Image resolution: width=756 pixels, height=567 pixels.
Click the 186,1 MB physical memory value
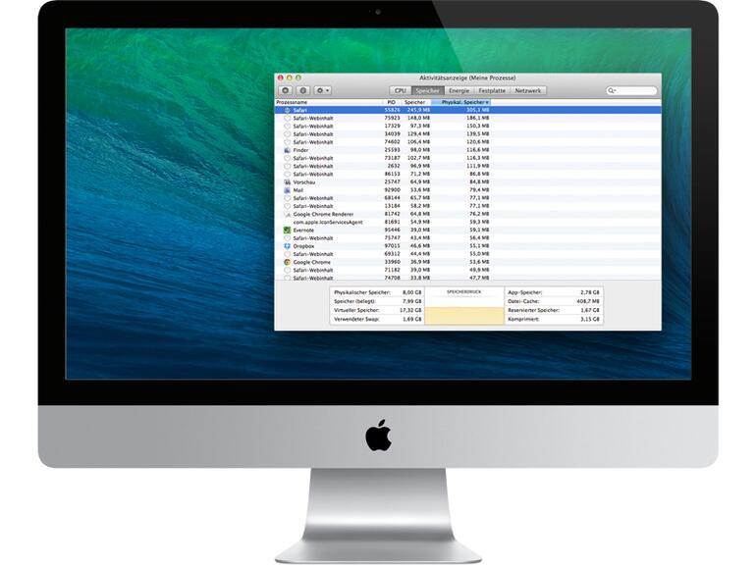point(478,118)
